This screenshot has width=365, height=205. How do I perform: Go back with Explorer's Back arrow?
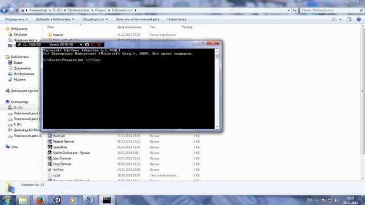coord(4,10)
